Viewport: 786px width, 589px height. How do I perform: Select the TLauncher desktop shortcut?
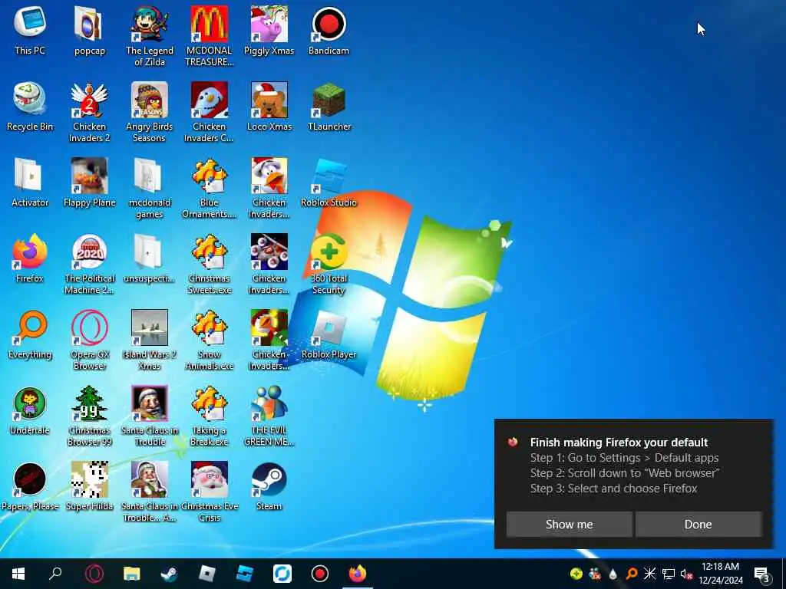[x=329, y=106]
